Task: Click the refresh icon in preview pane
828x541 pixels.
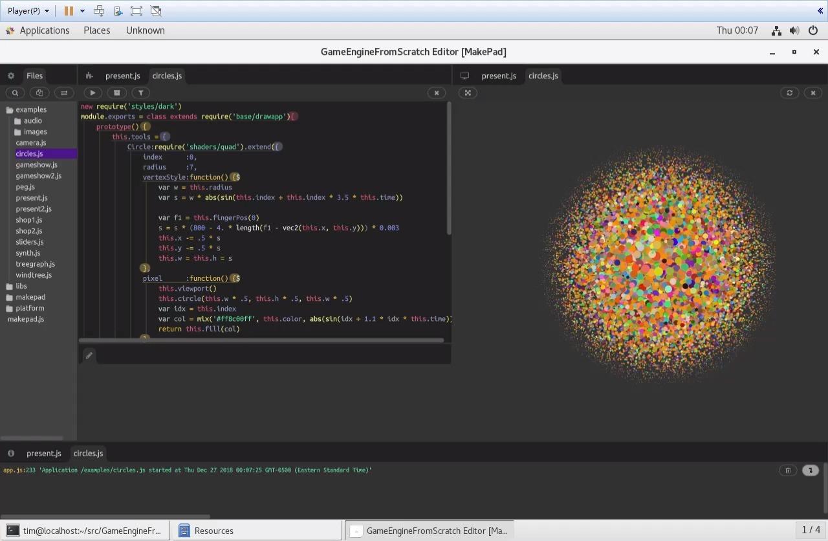Action: 789,93
